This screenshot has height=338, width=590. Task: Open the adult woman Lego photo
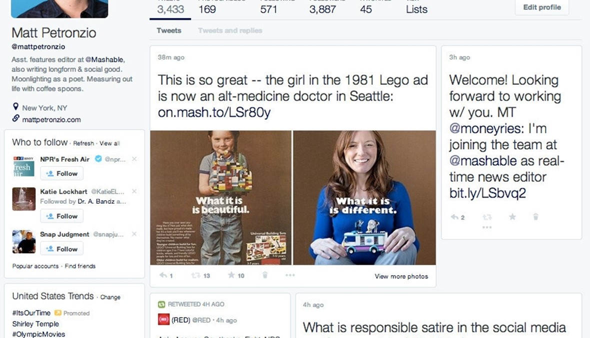pyautogui.click(x=364, y=198)
